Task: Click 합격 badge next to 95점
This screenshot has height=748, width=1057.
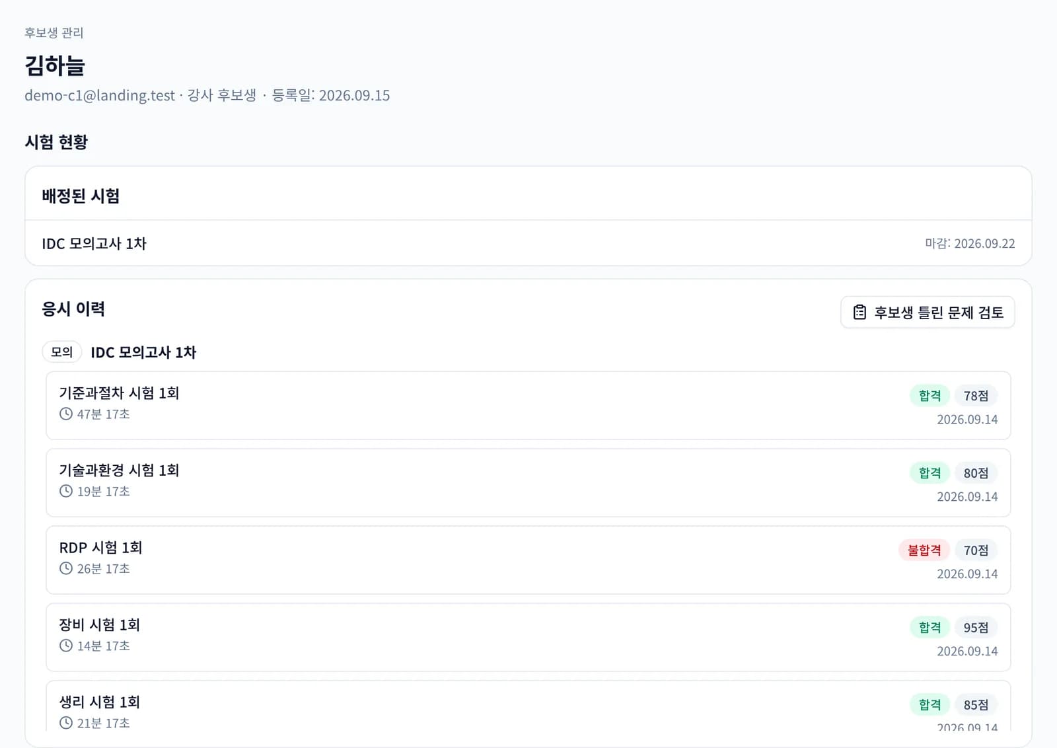Action: pos(930,628)
